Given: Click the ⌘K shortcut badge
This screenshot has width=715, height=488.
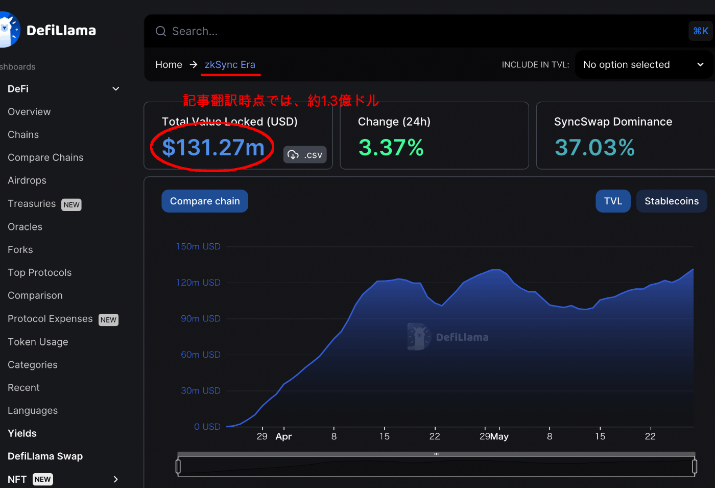Looking at the screenshot, I should pos(701,31).
